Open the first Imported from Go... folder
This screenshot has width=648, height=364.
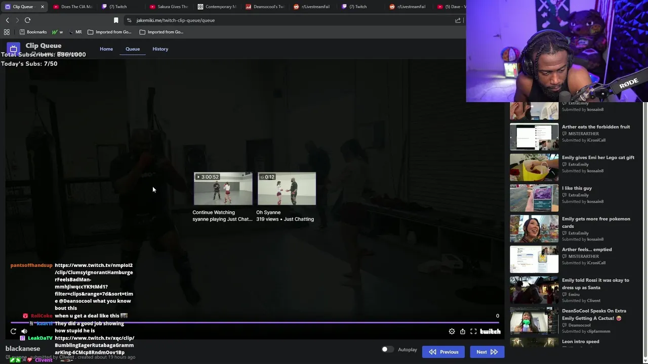click(109, 32)
